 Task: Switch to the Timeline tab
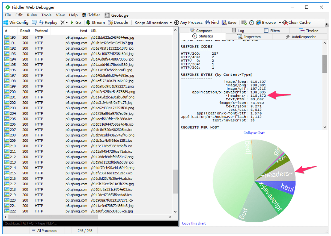309,31
